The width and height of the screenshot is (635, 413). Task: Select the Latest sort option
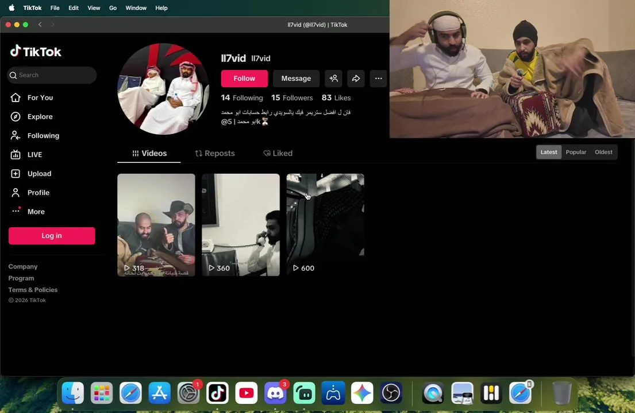549,152
